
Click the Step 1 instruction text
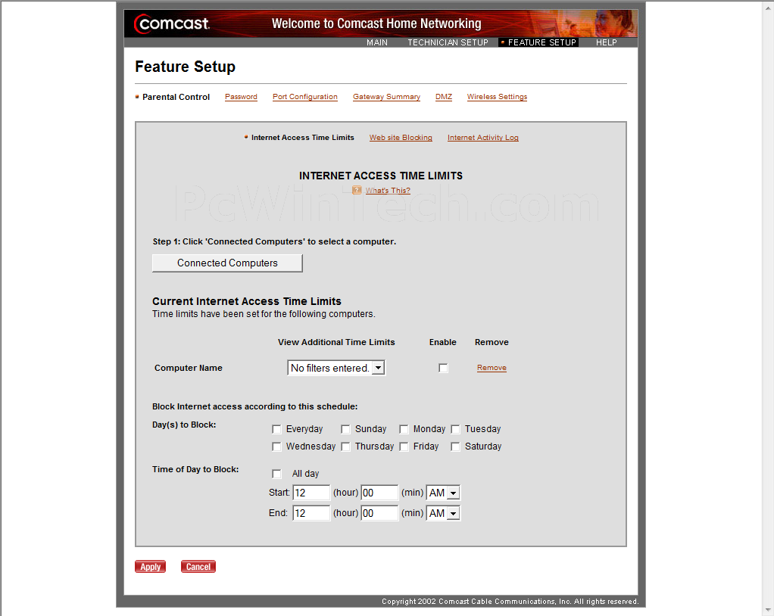[274, 241]
